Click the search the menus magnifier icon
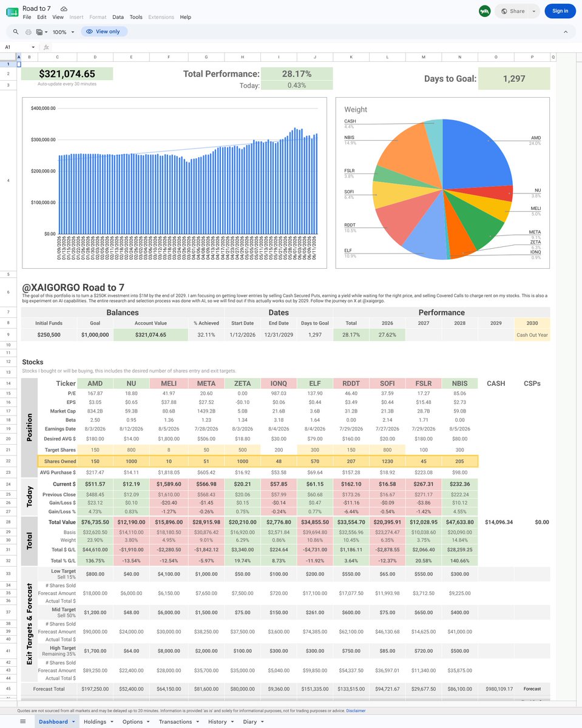Screen dimensions: 582x728 (x=16, y=32)
